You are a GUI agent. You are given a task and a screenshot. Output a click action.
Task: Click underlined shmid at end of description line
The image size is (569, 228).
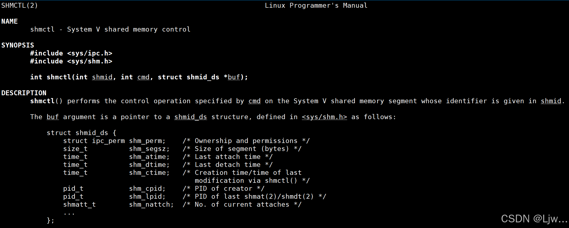551,101
